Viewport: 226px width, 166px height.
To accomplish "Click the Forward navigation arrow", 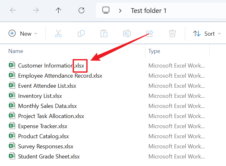I will [x=36, y=10].
